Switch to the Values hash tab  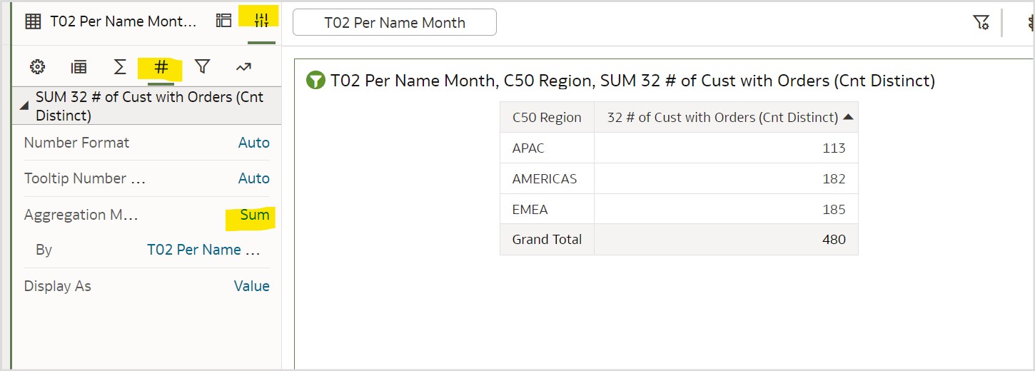[x=161, y=67]
